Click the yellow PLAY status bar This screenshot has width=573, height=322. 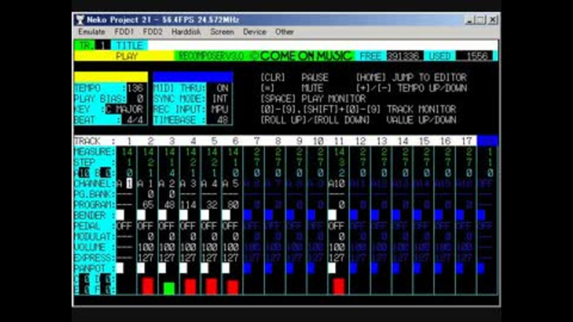[x=124, y=56]
